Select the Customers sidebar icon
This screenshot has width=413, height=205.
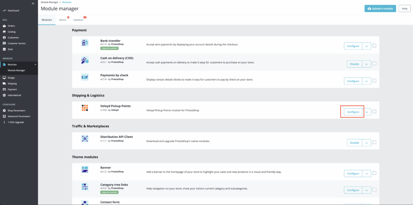coord(4,38)
